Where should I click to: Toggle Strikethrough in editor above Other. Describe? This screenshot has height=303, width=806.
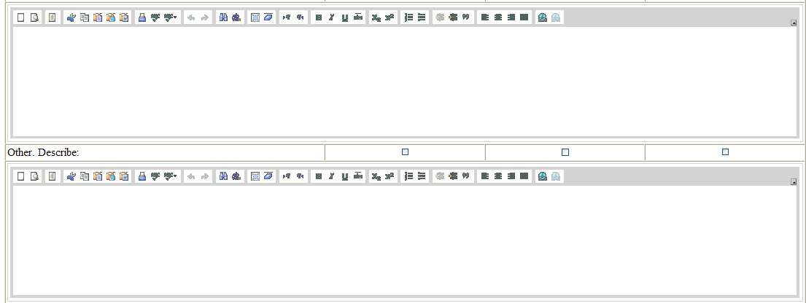coord(358,17)
